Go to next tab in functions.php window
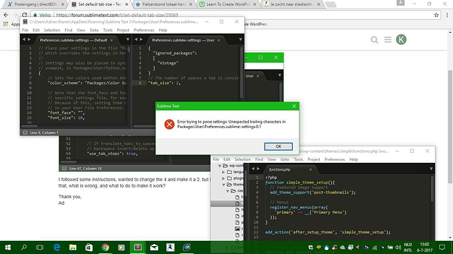This screenshot has height=254, width=453. coord(258,169)
